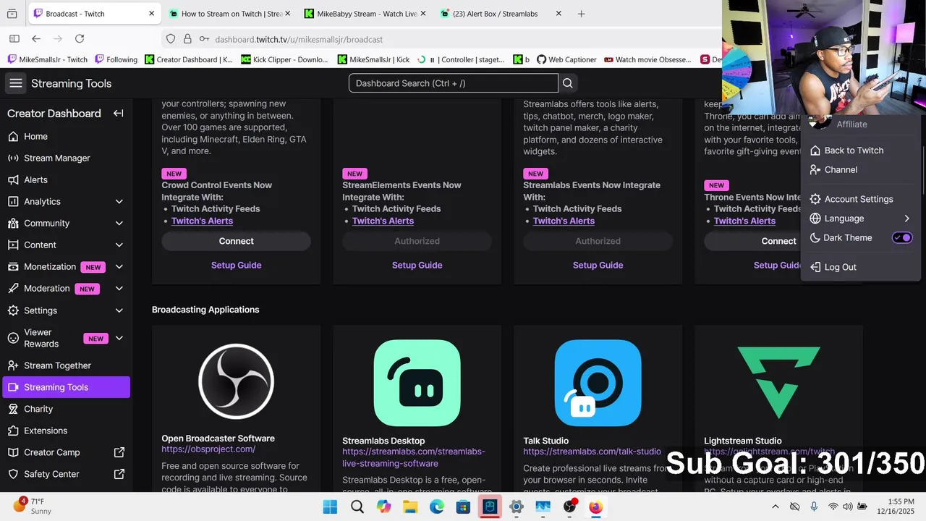Image resolution: width=926 pixels, height=521 pixels.
Task: Open Firefox from the taskbar
Action: (595, 507)
